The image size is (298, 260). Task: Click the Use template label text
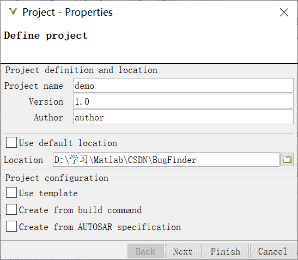click(48, 194)
